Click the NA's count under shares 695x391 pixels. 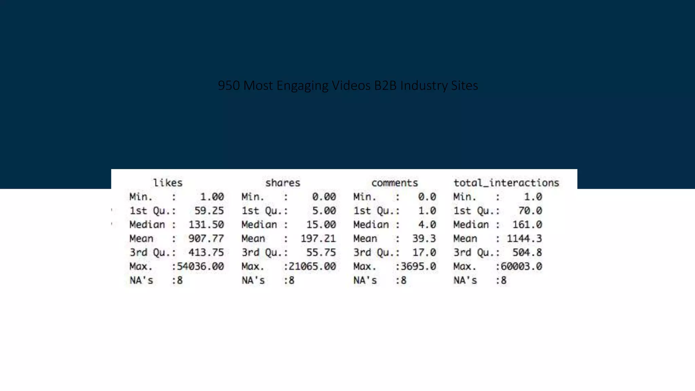[292, 280]
